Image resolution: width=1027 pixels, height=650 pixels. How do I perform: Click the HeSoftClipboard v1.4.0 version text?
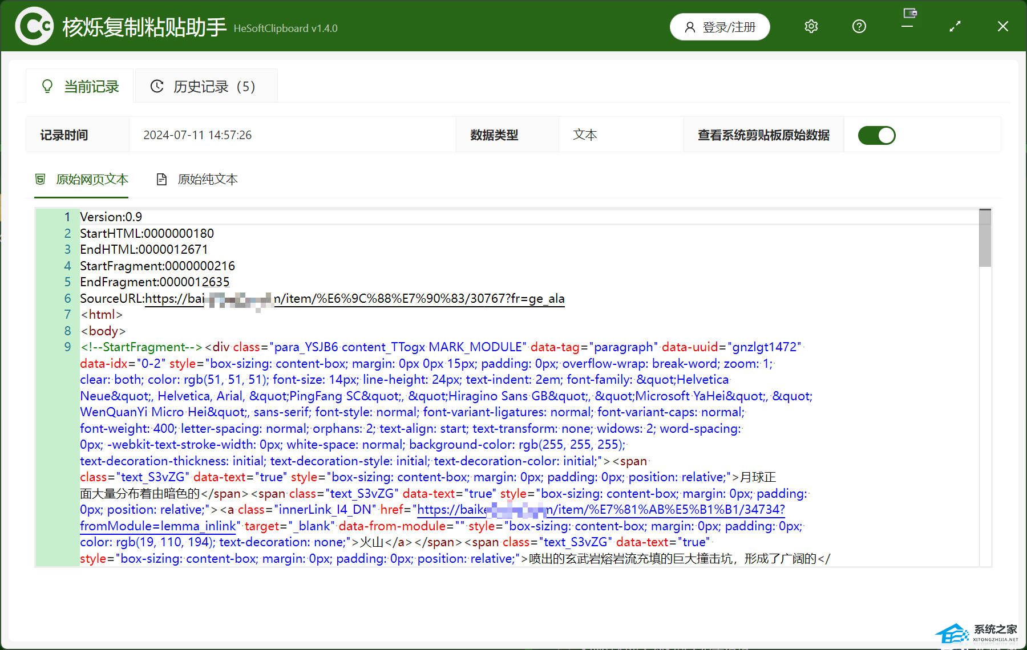[x=285, y=29]
